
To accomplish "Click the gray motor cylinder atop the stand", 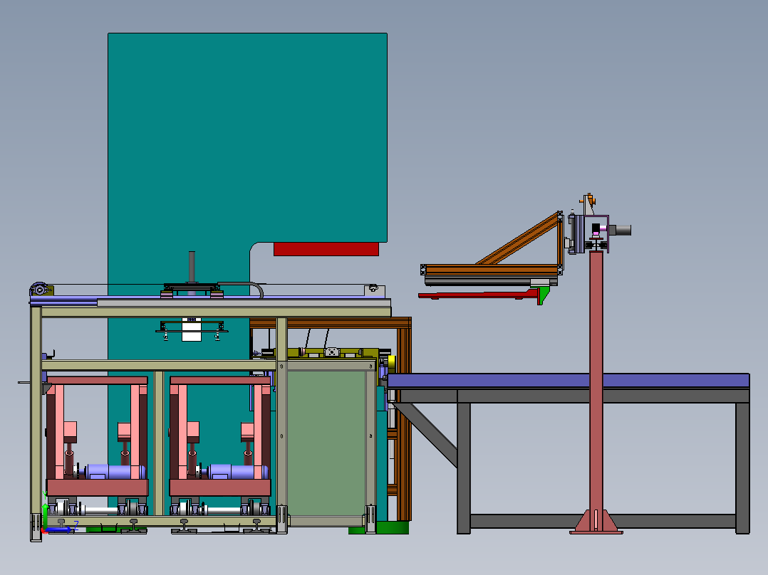I will (620, 230).
